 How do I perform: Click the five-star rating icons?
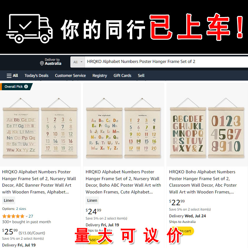click(x=13, y=216)
